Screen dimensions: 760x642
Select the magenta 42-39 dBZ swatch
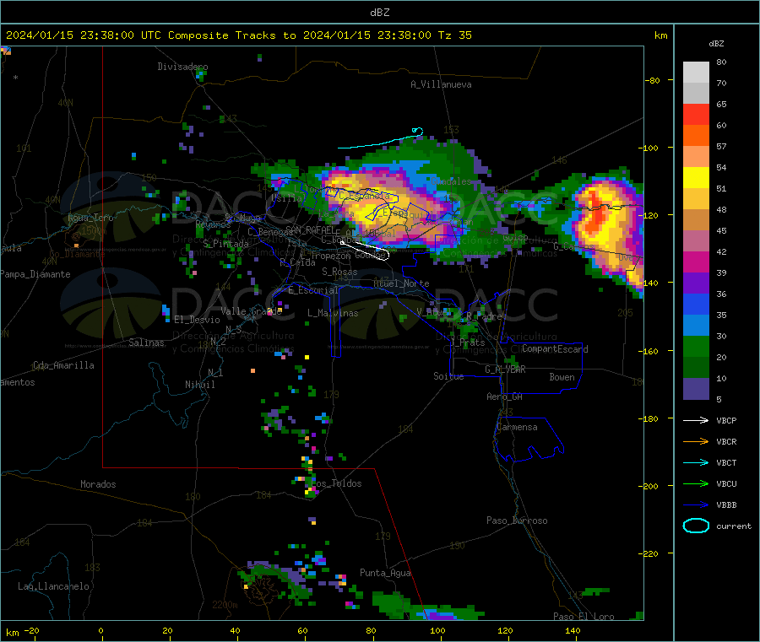coord(696,262)
